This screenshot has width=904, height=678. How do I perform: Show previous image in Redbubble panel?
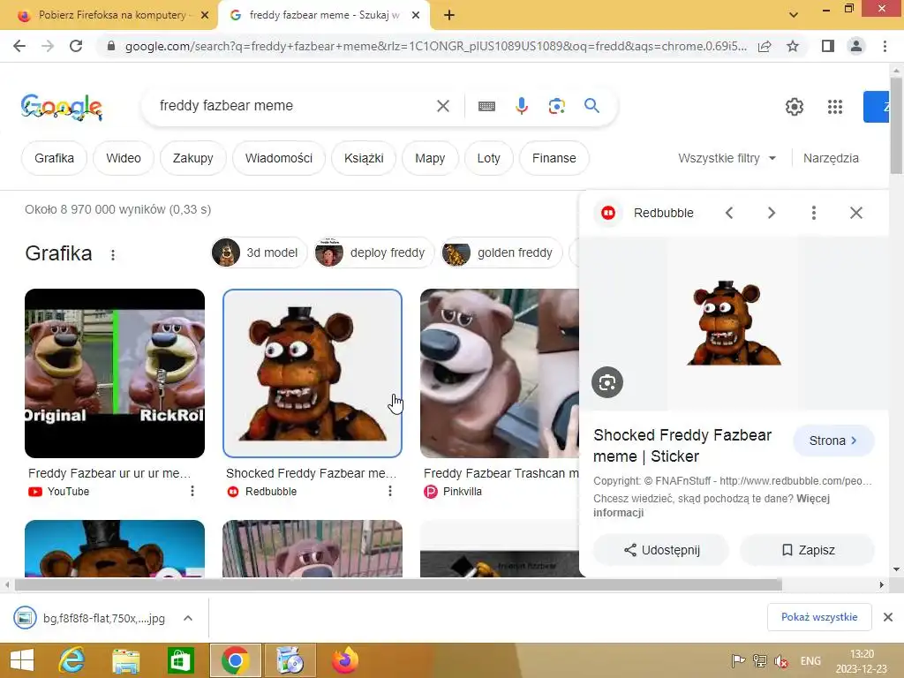[729, 214]
